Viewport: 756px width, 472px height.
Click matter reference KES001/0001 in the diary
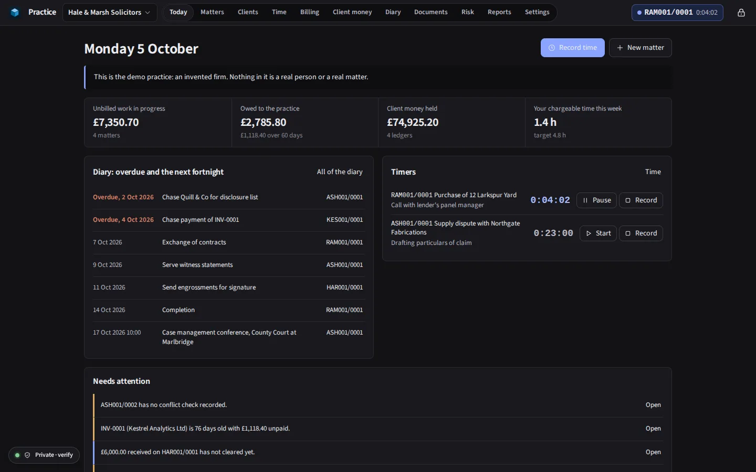coord(344,220)
